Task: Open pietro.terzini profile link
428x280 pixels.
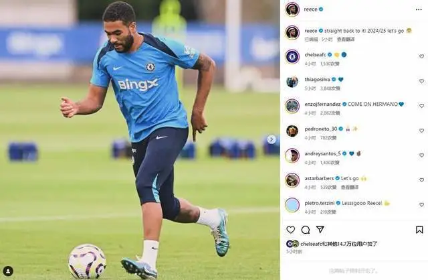Action: 320,203
